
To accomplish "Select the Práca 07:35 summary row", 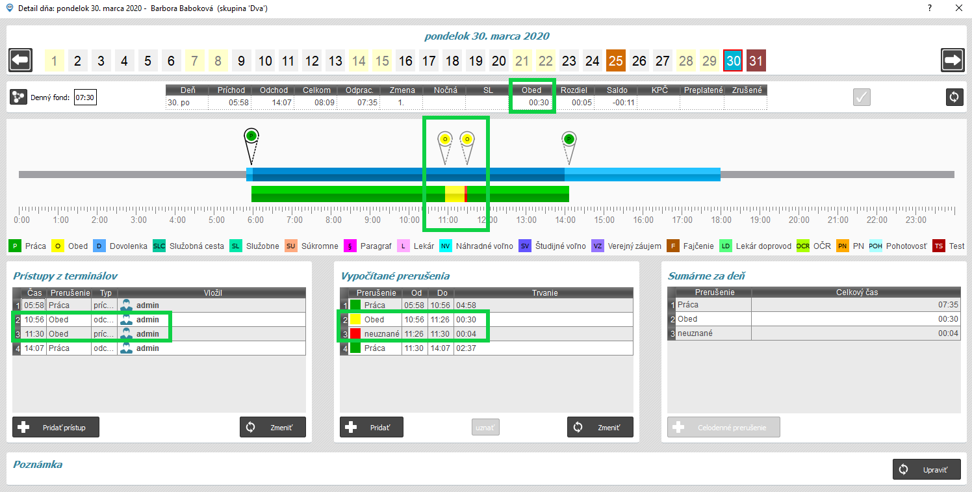I will click(814, 305).
